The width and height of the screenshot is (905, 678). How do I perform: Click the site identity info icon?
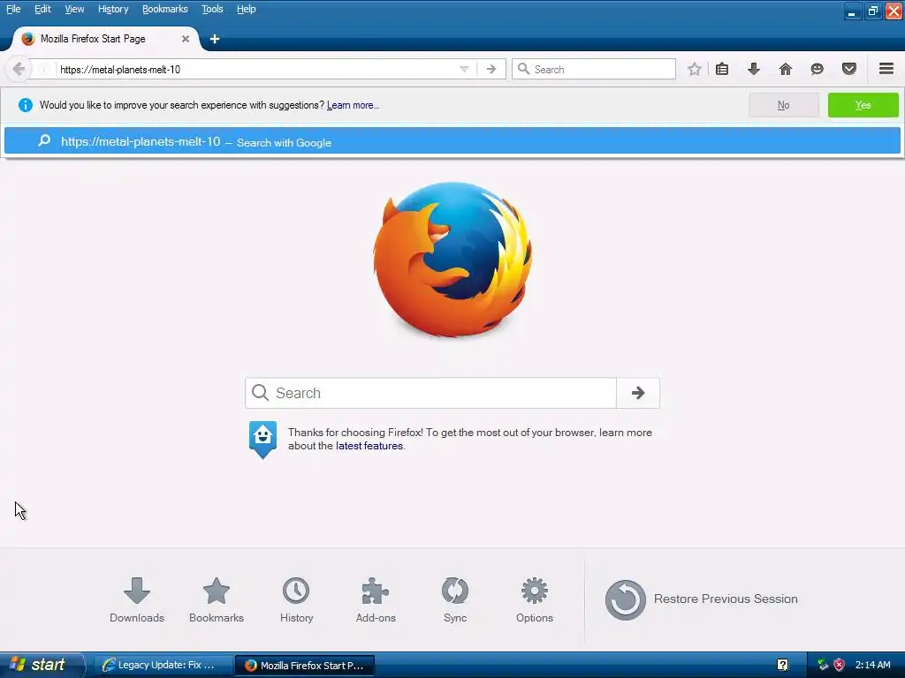pyautogui.click(x=44, y=69)
